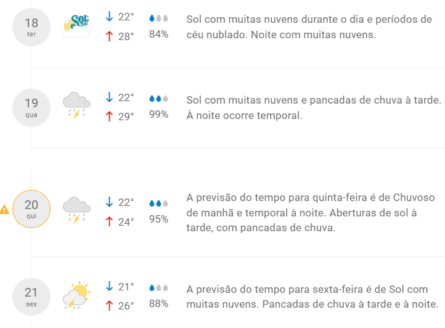Click the orange warning alert icon
Image resolution: width=445 pixels, height=328 pixels.
pos(5,210)
